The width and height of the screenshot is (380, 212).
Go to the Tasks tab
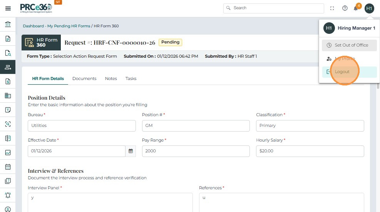pos(131,78)
